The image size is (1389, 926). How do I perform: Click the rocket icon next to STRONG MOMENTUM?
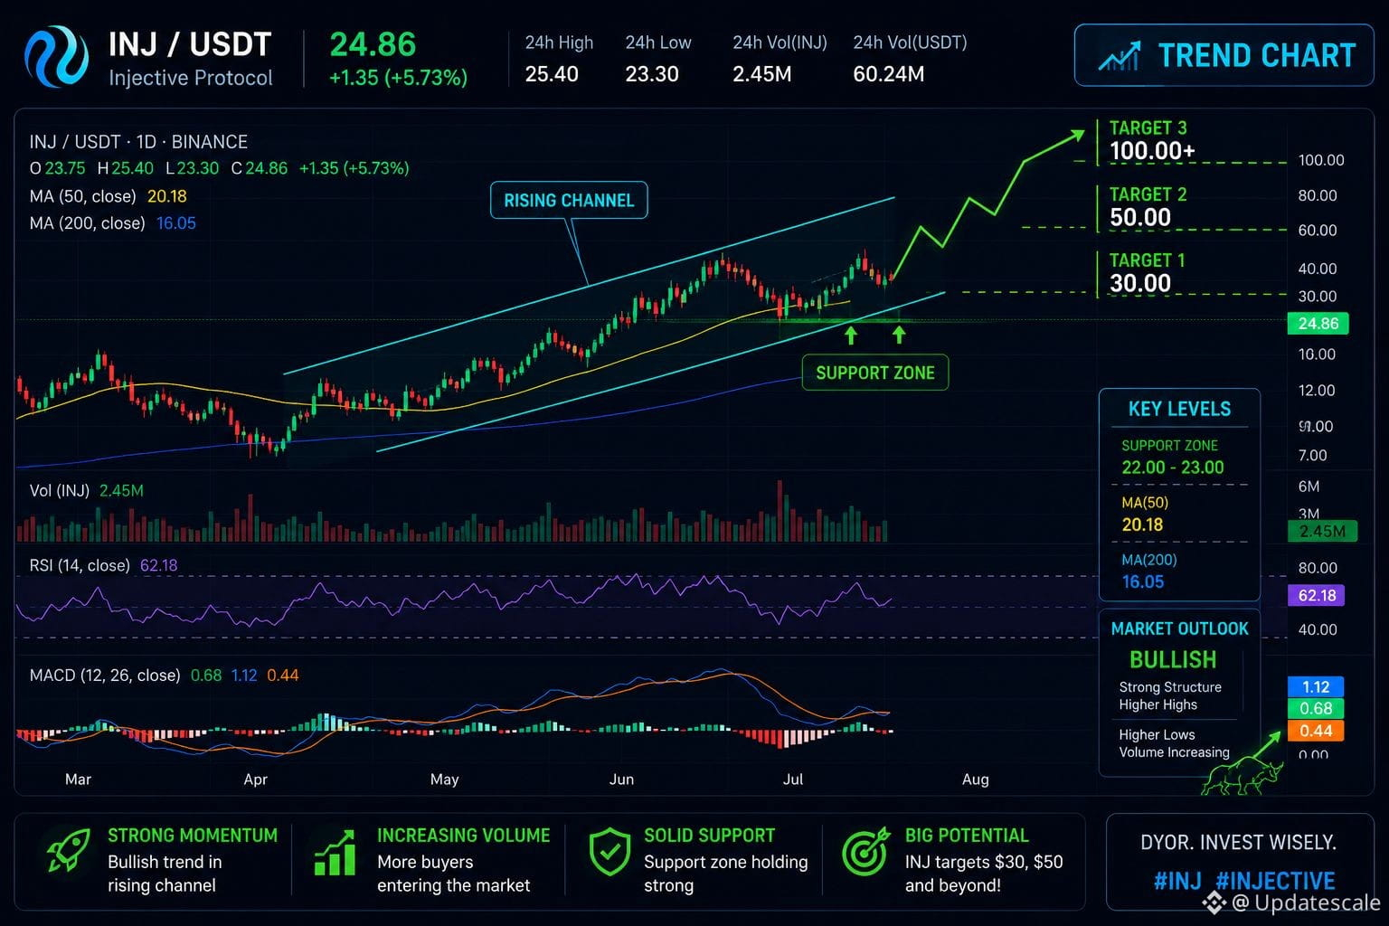[68, 852]
